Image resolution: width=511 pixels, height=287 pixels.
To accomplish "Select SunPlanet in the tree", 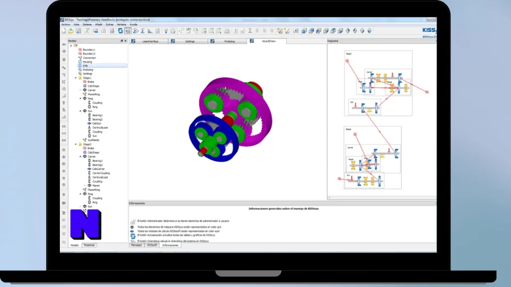I will [x=93, y=140].
